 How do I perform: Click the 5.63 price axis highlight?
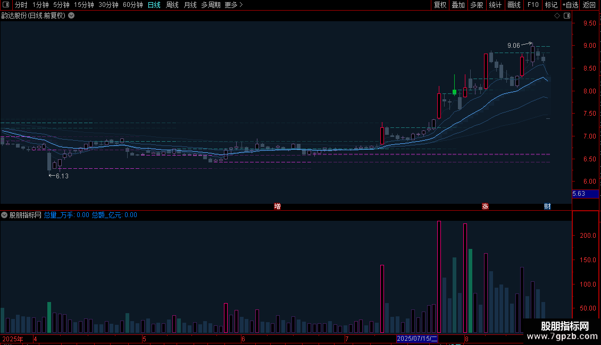pyautogui.click(x=585, y=194)
